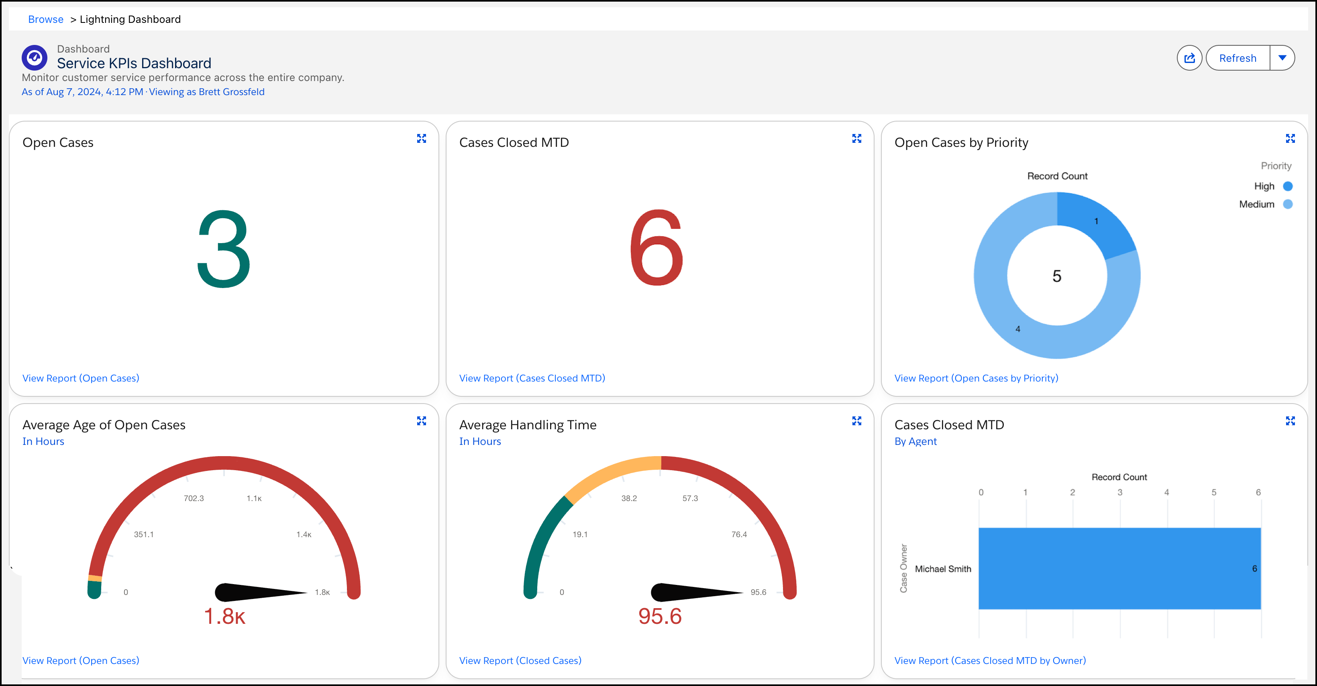The height and width of the screenshot is (686, 1317).
Task: Open View Report (Open Cases) under Average Age
Action: pos(81,660)
